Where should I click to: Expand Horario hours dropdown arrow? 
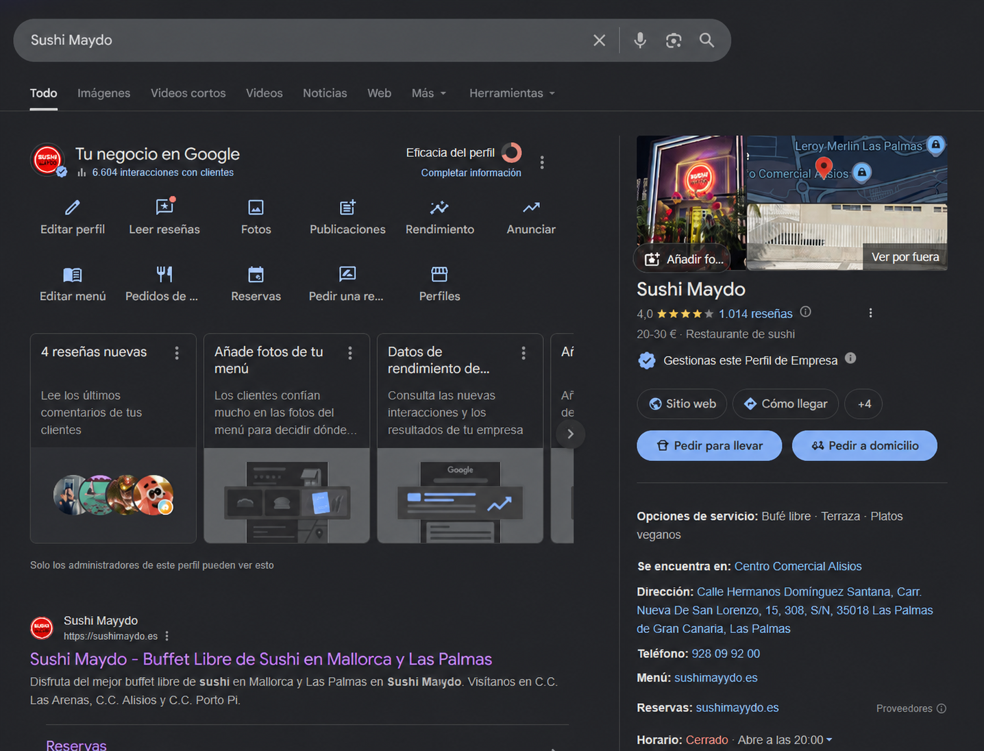(x=829, y=740)
